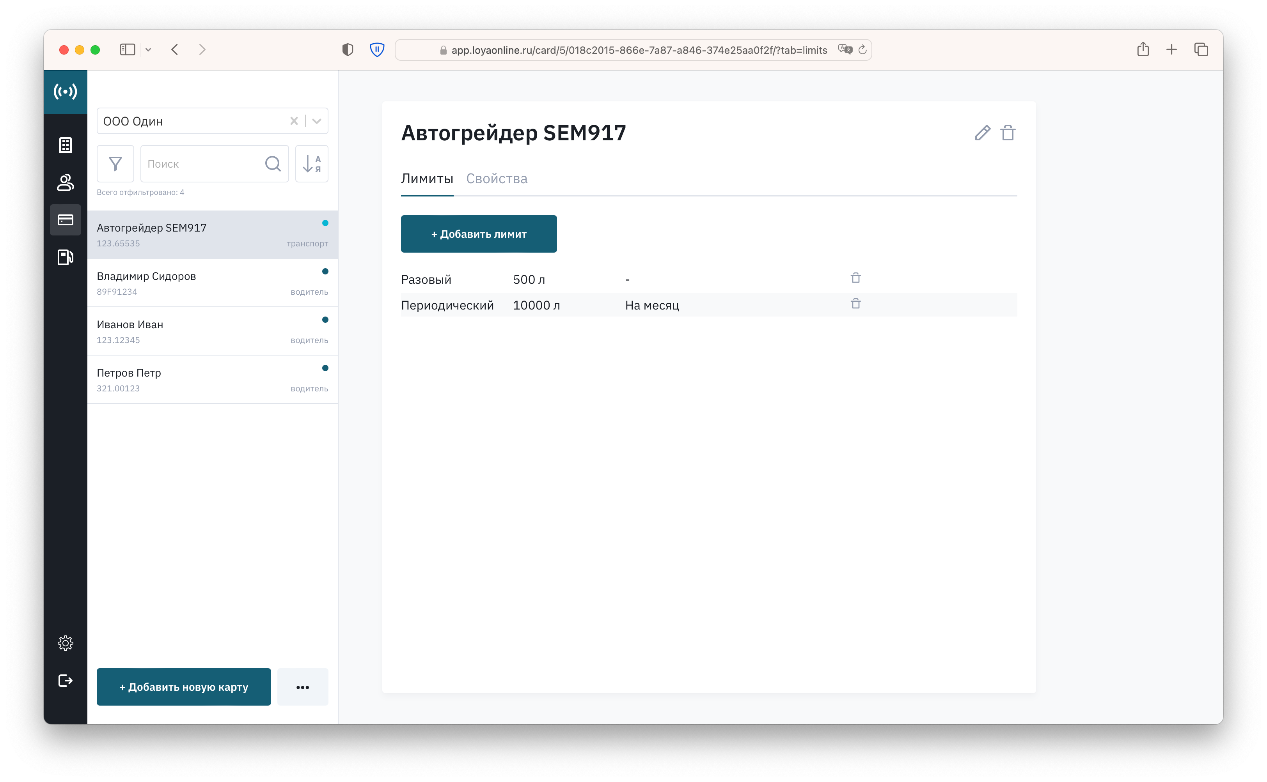Image resolution: width=1267 pixels, height=782 pixels.
Task: Open the fuel station icon in sidebar
Action: [65, 257]
